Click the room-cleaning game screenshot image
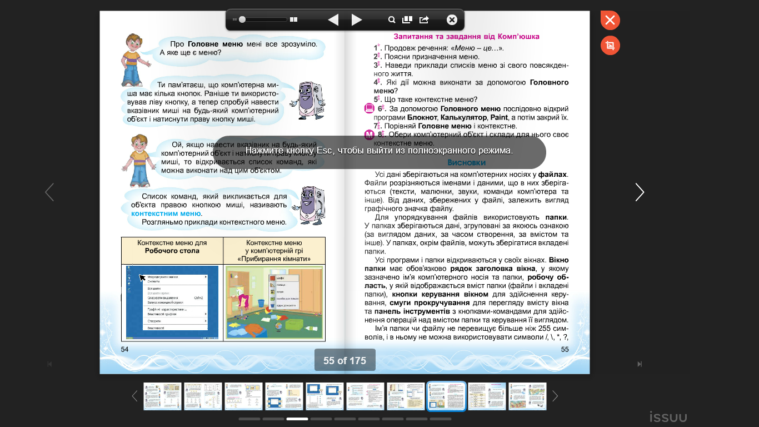 [274, 302]
